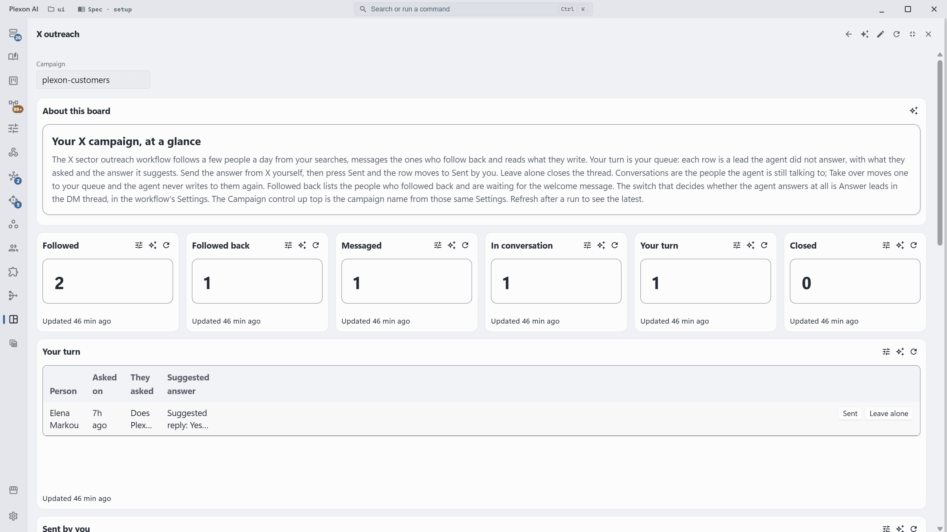
Task: Open the ui folder breadcrumb
Action: pos(57,9)
